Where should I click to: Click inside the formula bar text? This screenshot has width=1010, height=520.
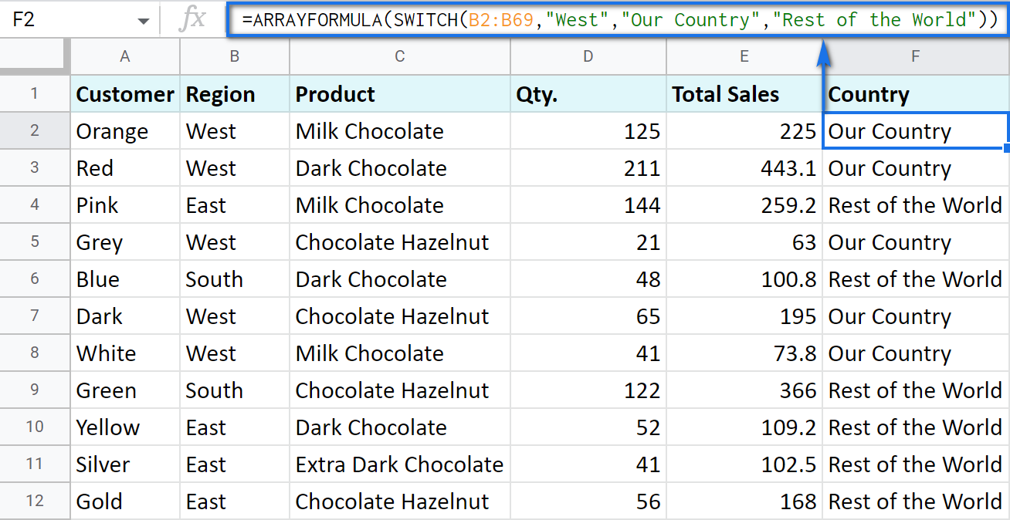618,20
